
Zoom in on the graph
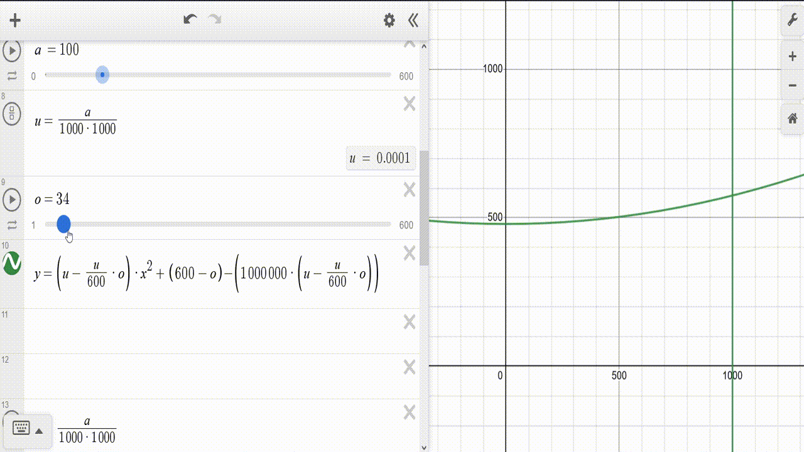tap(792, 57)
